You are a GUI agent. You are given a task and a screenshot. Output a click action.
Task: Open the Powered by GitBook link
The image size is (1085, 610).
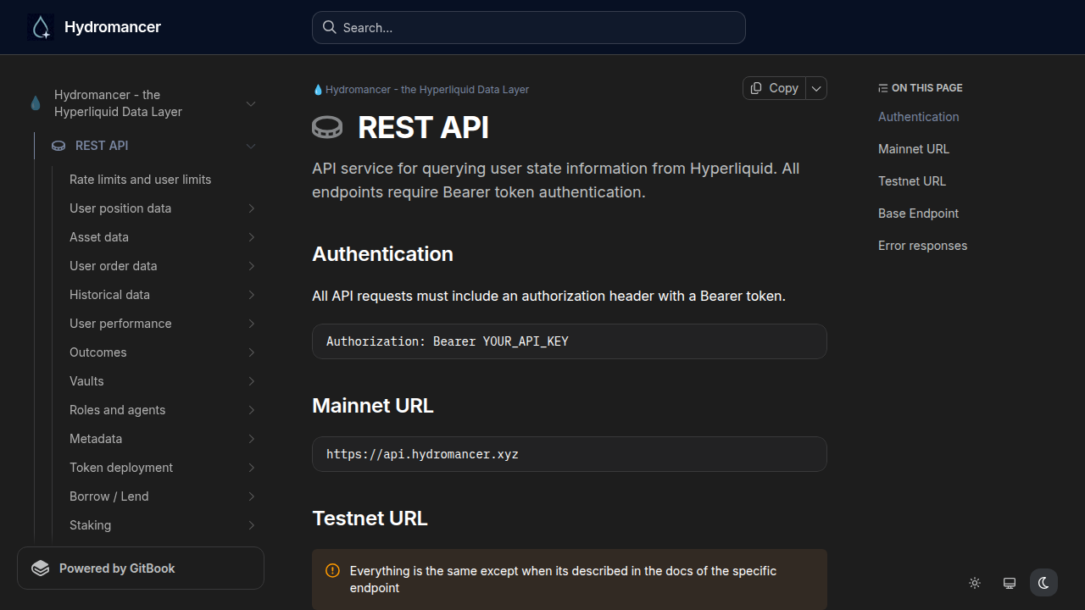click(141, 568)
